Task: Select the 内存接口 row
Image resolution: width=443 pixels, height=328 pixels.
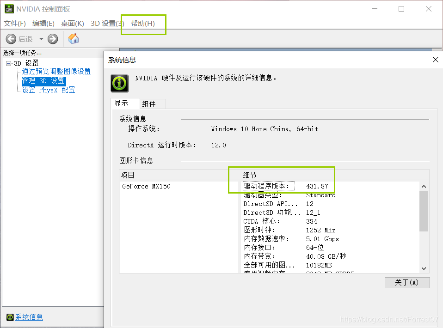Action: pos(283,248)
